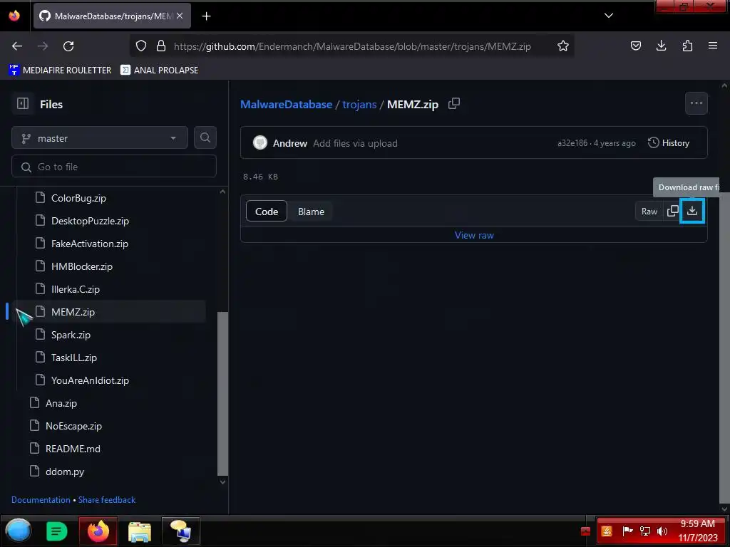The height and width of the screenshot is (547, 730).
Task: Open ANAL PROLAPSE bookmark
Action: [159, 70]
